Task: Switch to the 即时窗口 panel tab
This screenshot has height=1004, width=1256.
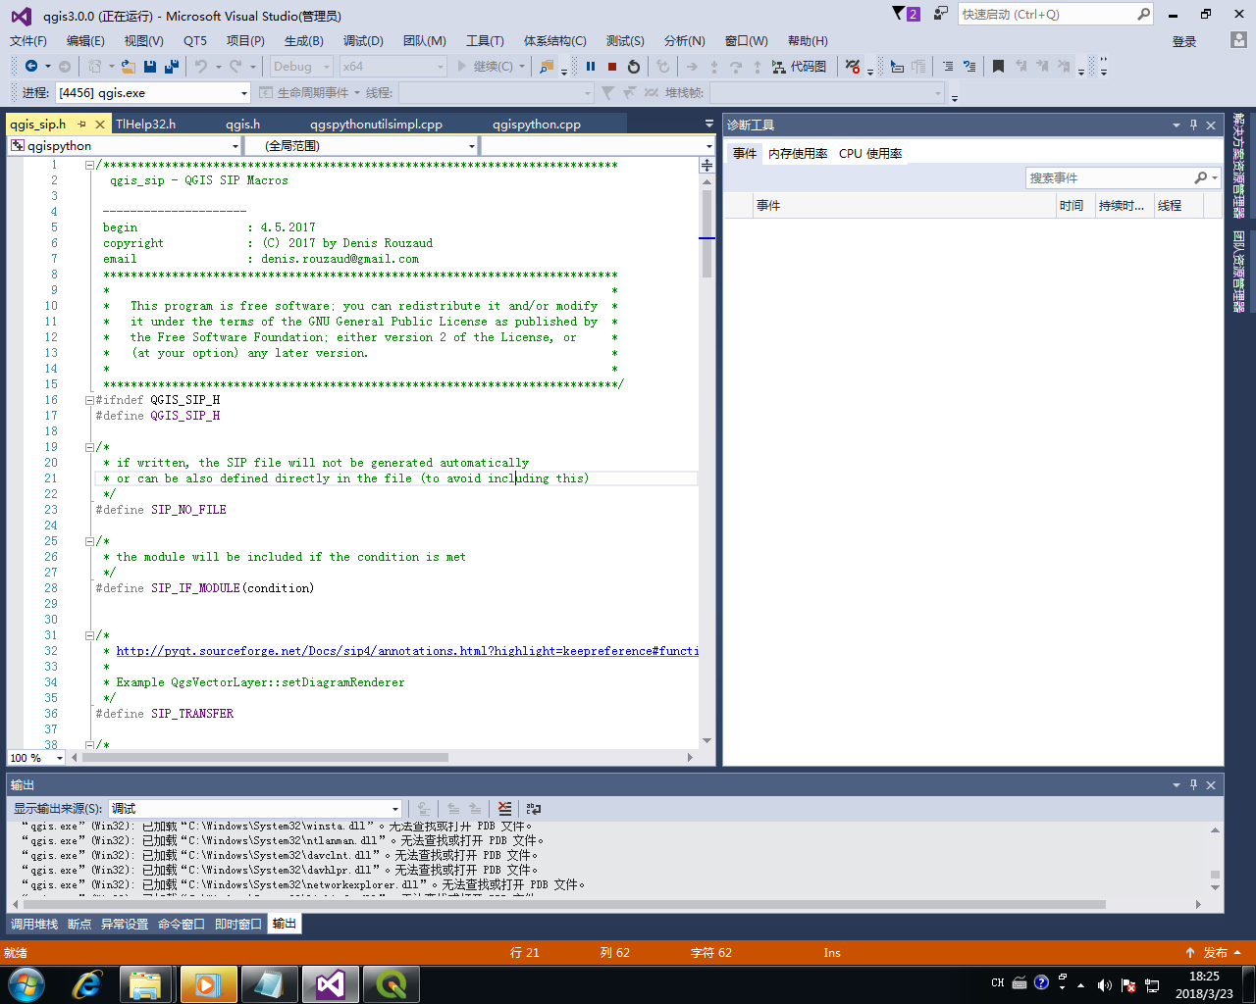Action: pos(238,924)
